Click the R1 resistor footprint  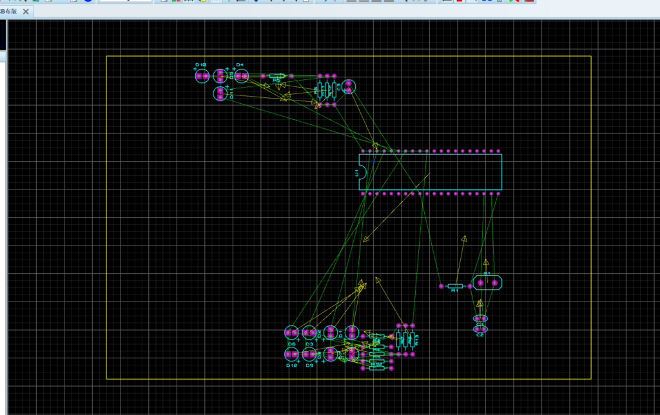click(x=454, y=285)
